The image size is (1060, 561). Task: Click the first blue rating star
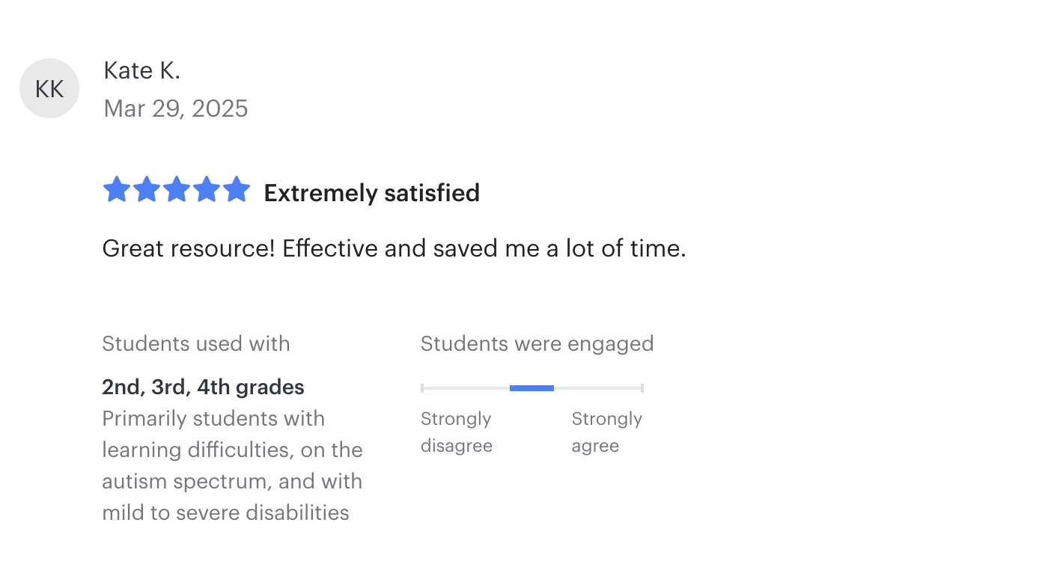point(117,189)
